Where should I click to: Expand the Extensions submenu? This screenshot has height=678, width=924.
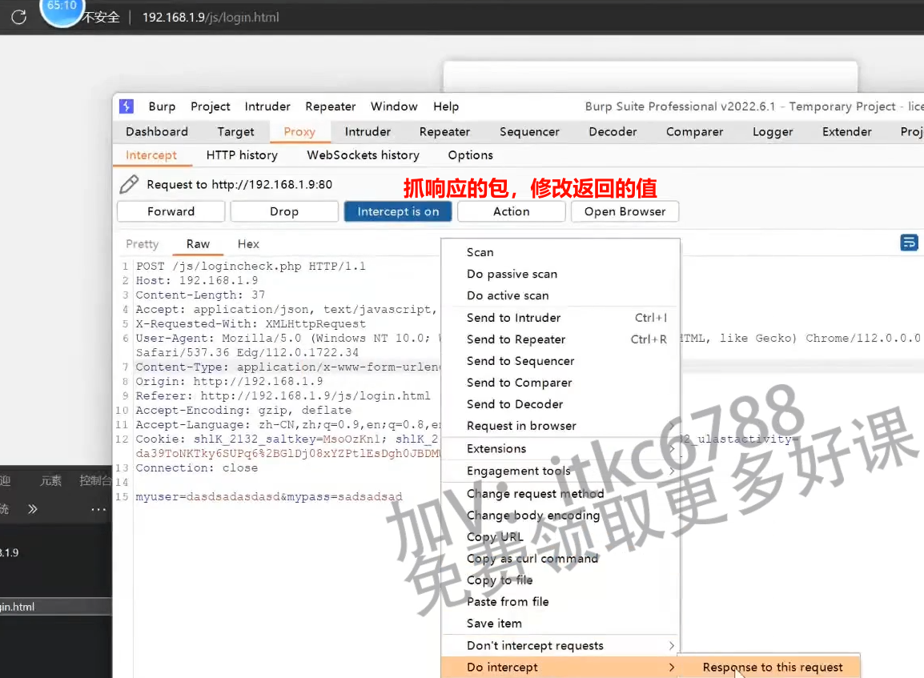[671, 449]
